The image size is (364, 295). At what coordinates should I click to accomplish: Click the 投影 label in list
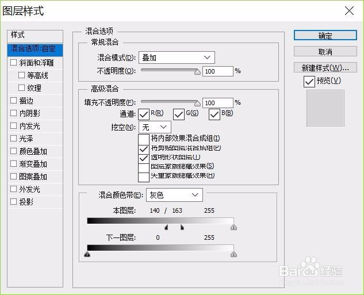coord(26,202)
